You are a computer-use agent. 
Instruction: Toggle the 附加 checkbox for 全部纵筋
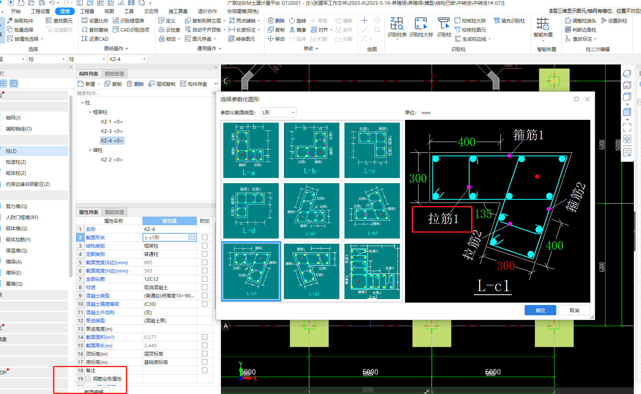click(205, 279)
